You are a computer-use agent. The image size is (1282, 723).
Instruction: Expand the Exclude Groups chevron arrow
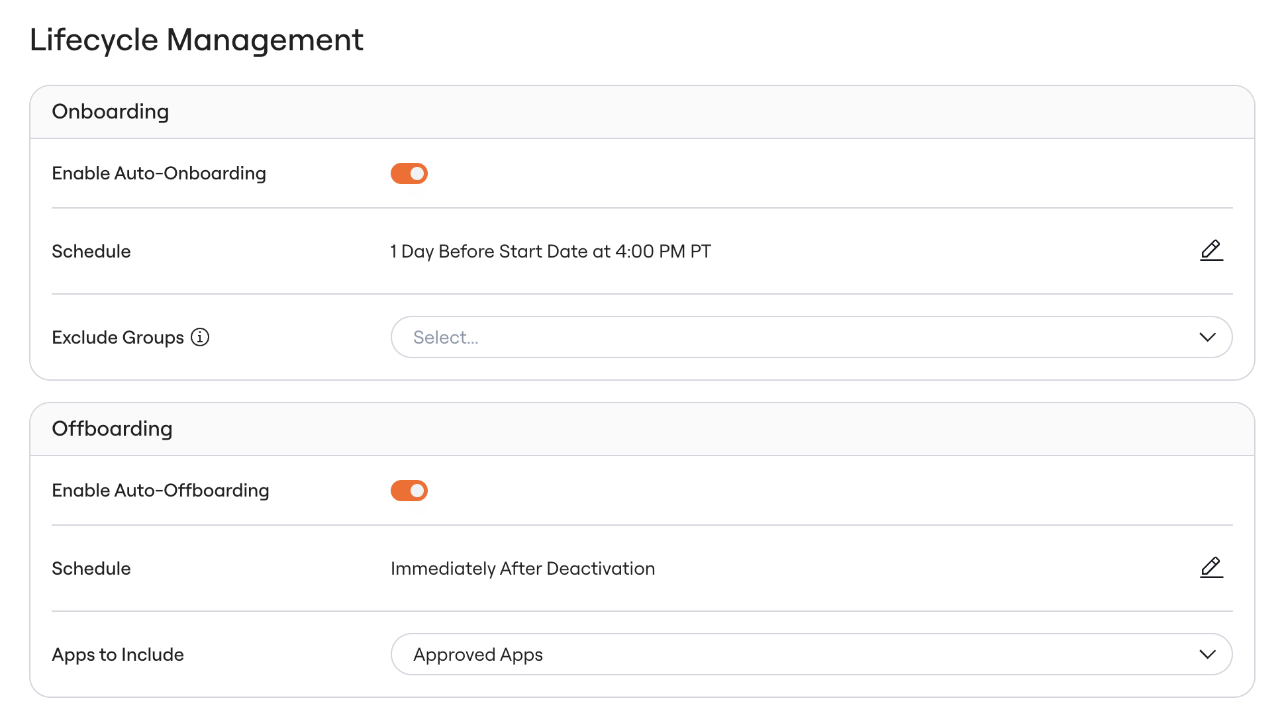tap(1207, 337)
